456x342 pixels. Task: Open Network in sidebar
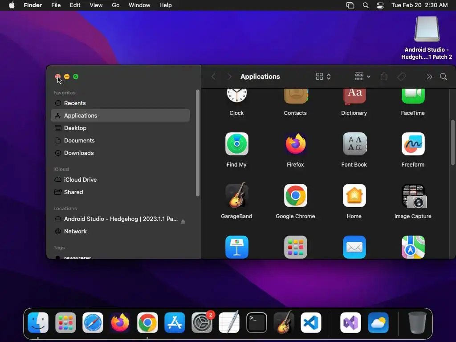pyautogui.click(x=120, y=232)
